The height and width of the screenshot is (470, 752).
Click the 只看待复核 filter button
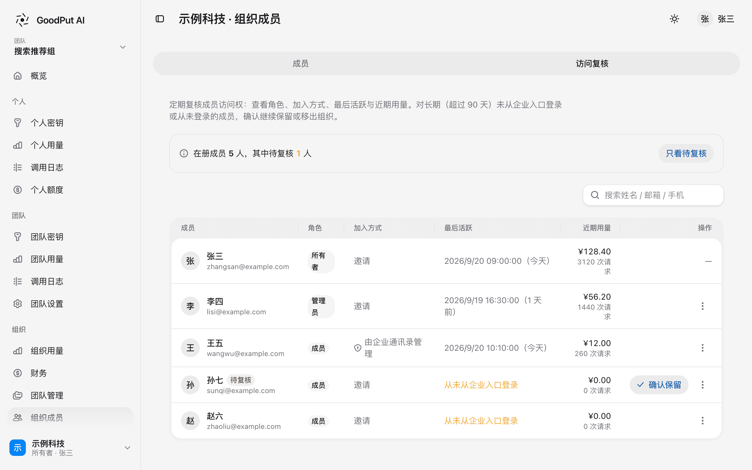686,154
